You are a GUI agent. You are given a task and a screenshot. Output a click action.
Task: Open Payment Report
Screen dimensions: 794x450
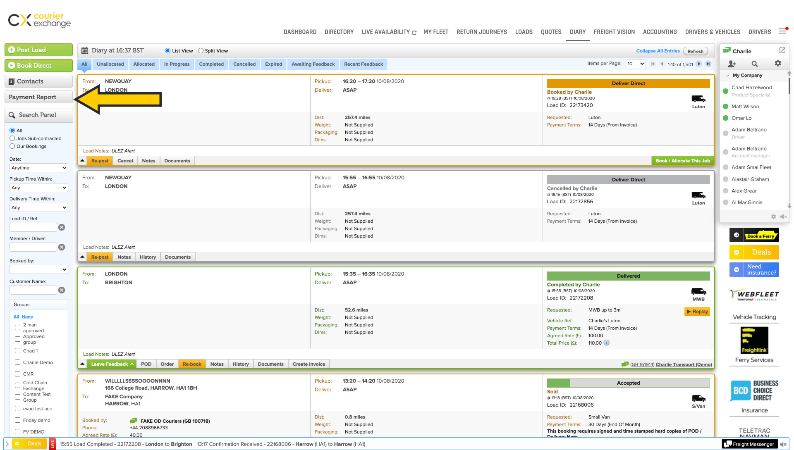38,97
